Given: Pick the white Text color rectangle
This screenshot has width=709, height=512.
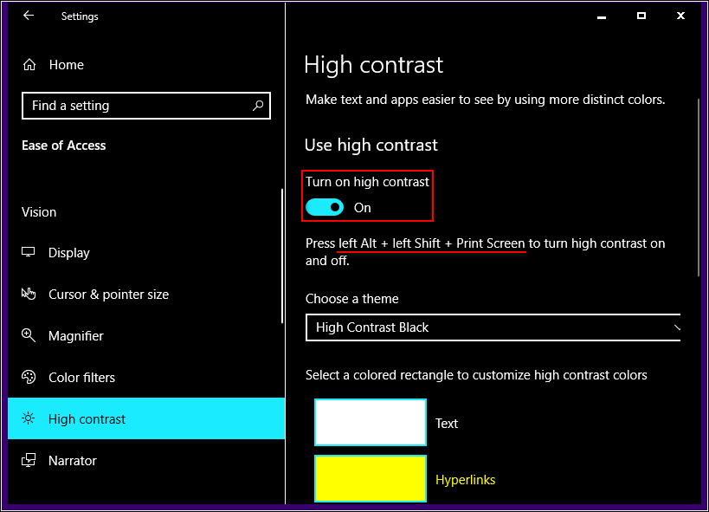Looking at the screenshot, I should [371, 423].
